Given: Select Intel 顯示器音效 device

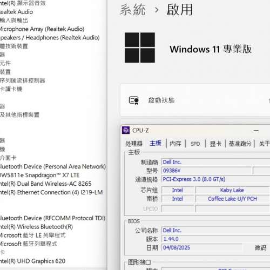Looking at the screenshot, I should (x=23, y=3).
